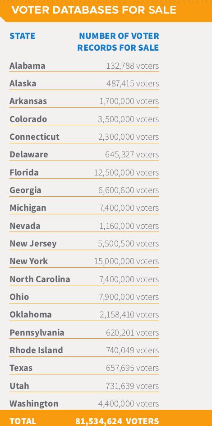The image size is (212, 426).
Task: Select the STATE column header
Action: 22,36
